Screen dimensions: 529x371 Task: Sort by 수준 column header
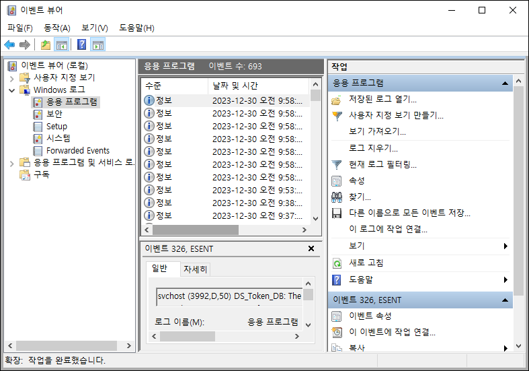(x=174, y=86)
